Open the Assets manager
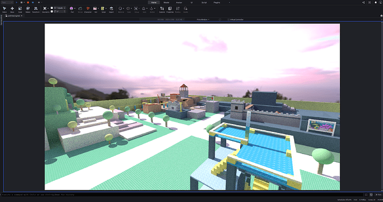 click(x=186, y=9)
